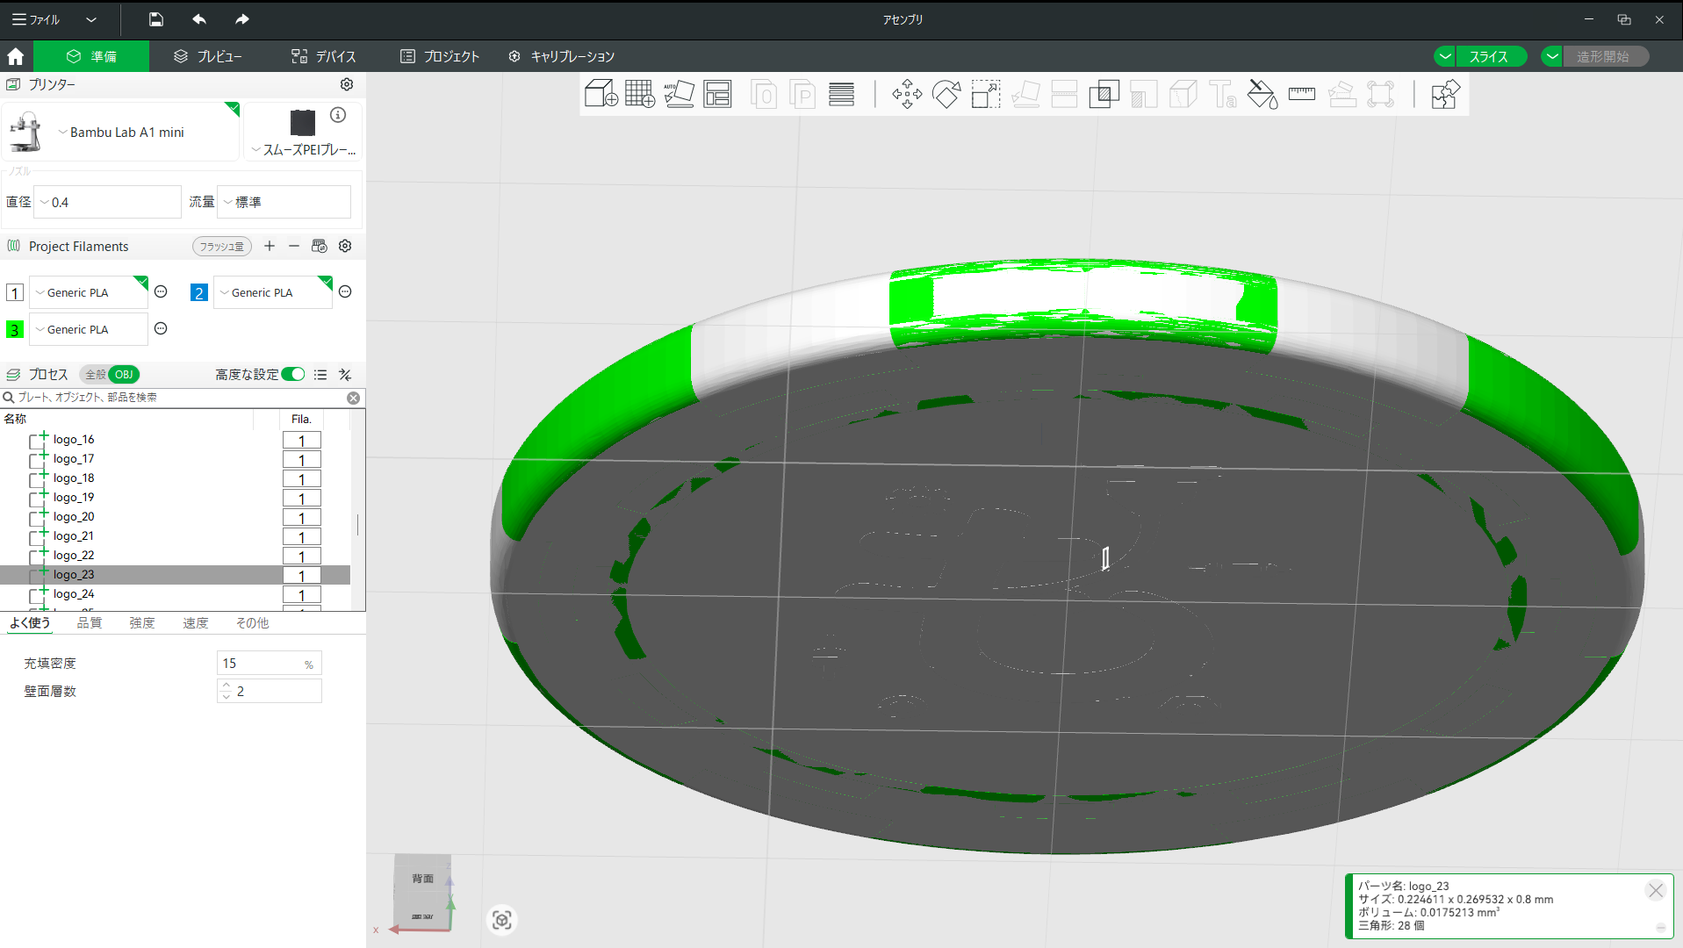The width and height of the screenshot is (1683, 948).
Task: Open the Mesh boolean tool
Action: tap(1104, 94)
